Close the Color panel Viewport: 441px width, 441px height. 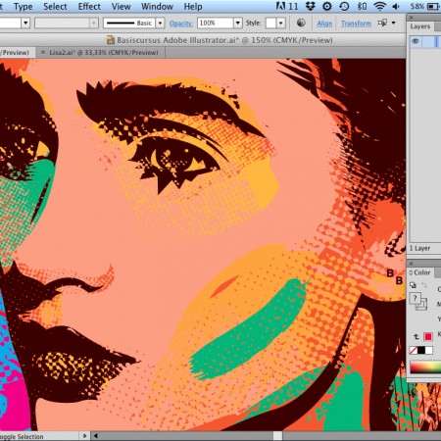point(412,264)
